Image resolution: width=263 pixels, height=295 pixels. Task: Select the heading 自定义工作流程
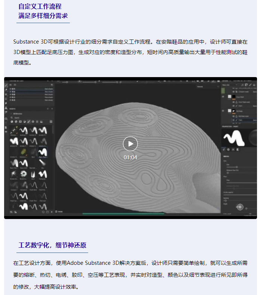(x=40, y=6)
